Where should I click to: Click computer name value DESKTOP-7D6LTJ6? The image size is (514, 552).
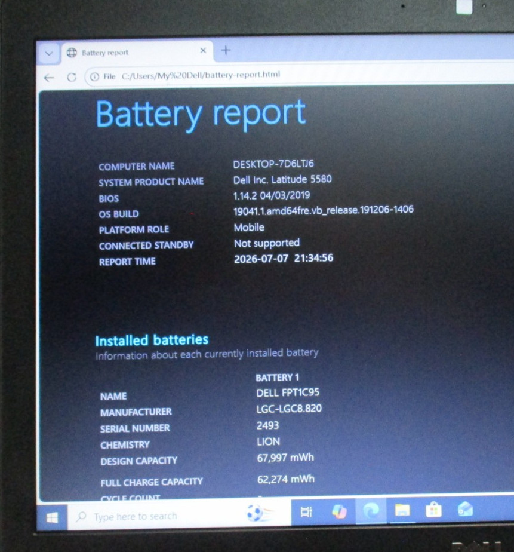pos(273,164)
